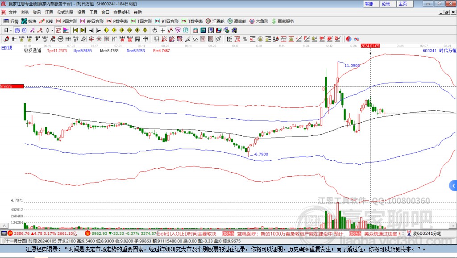The height and width of the screenshot is (258, 457).
Task: Click the 论坛 forum button
Action: click(x=388, y=4)
